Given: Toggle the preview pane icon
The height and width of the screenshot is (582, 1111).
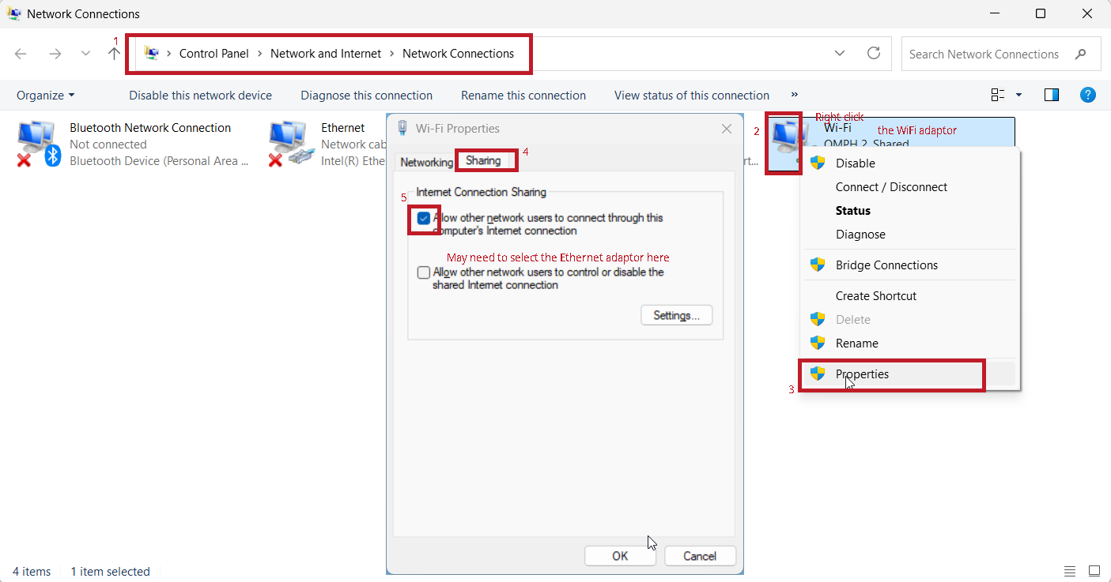Looking at the screenshot, I should 1051,95.
